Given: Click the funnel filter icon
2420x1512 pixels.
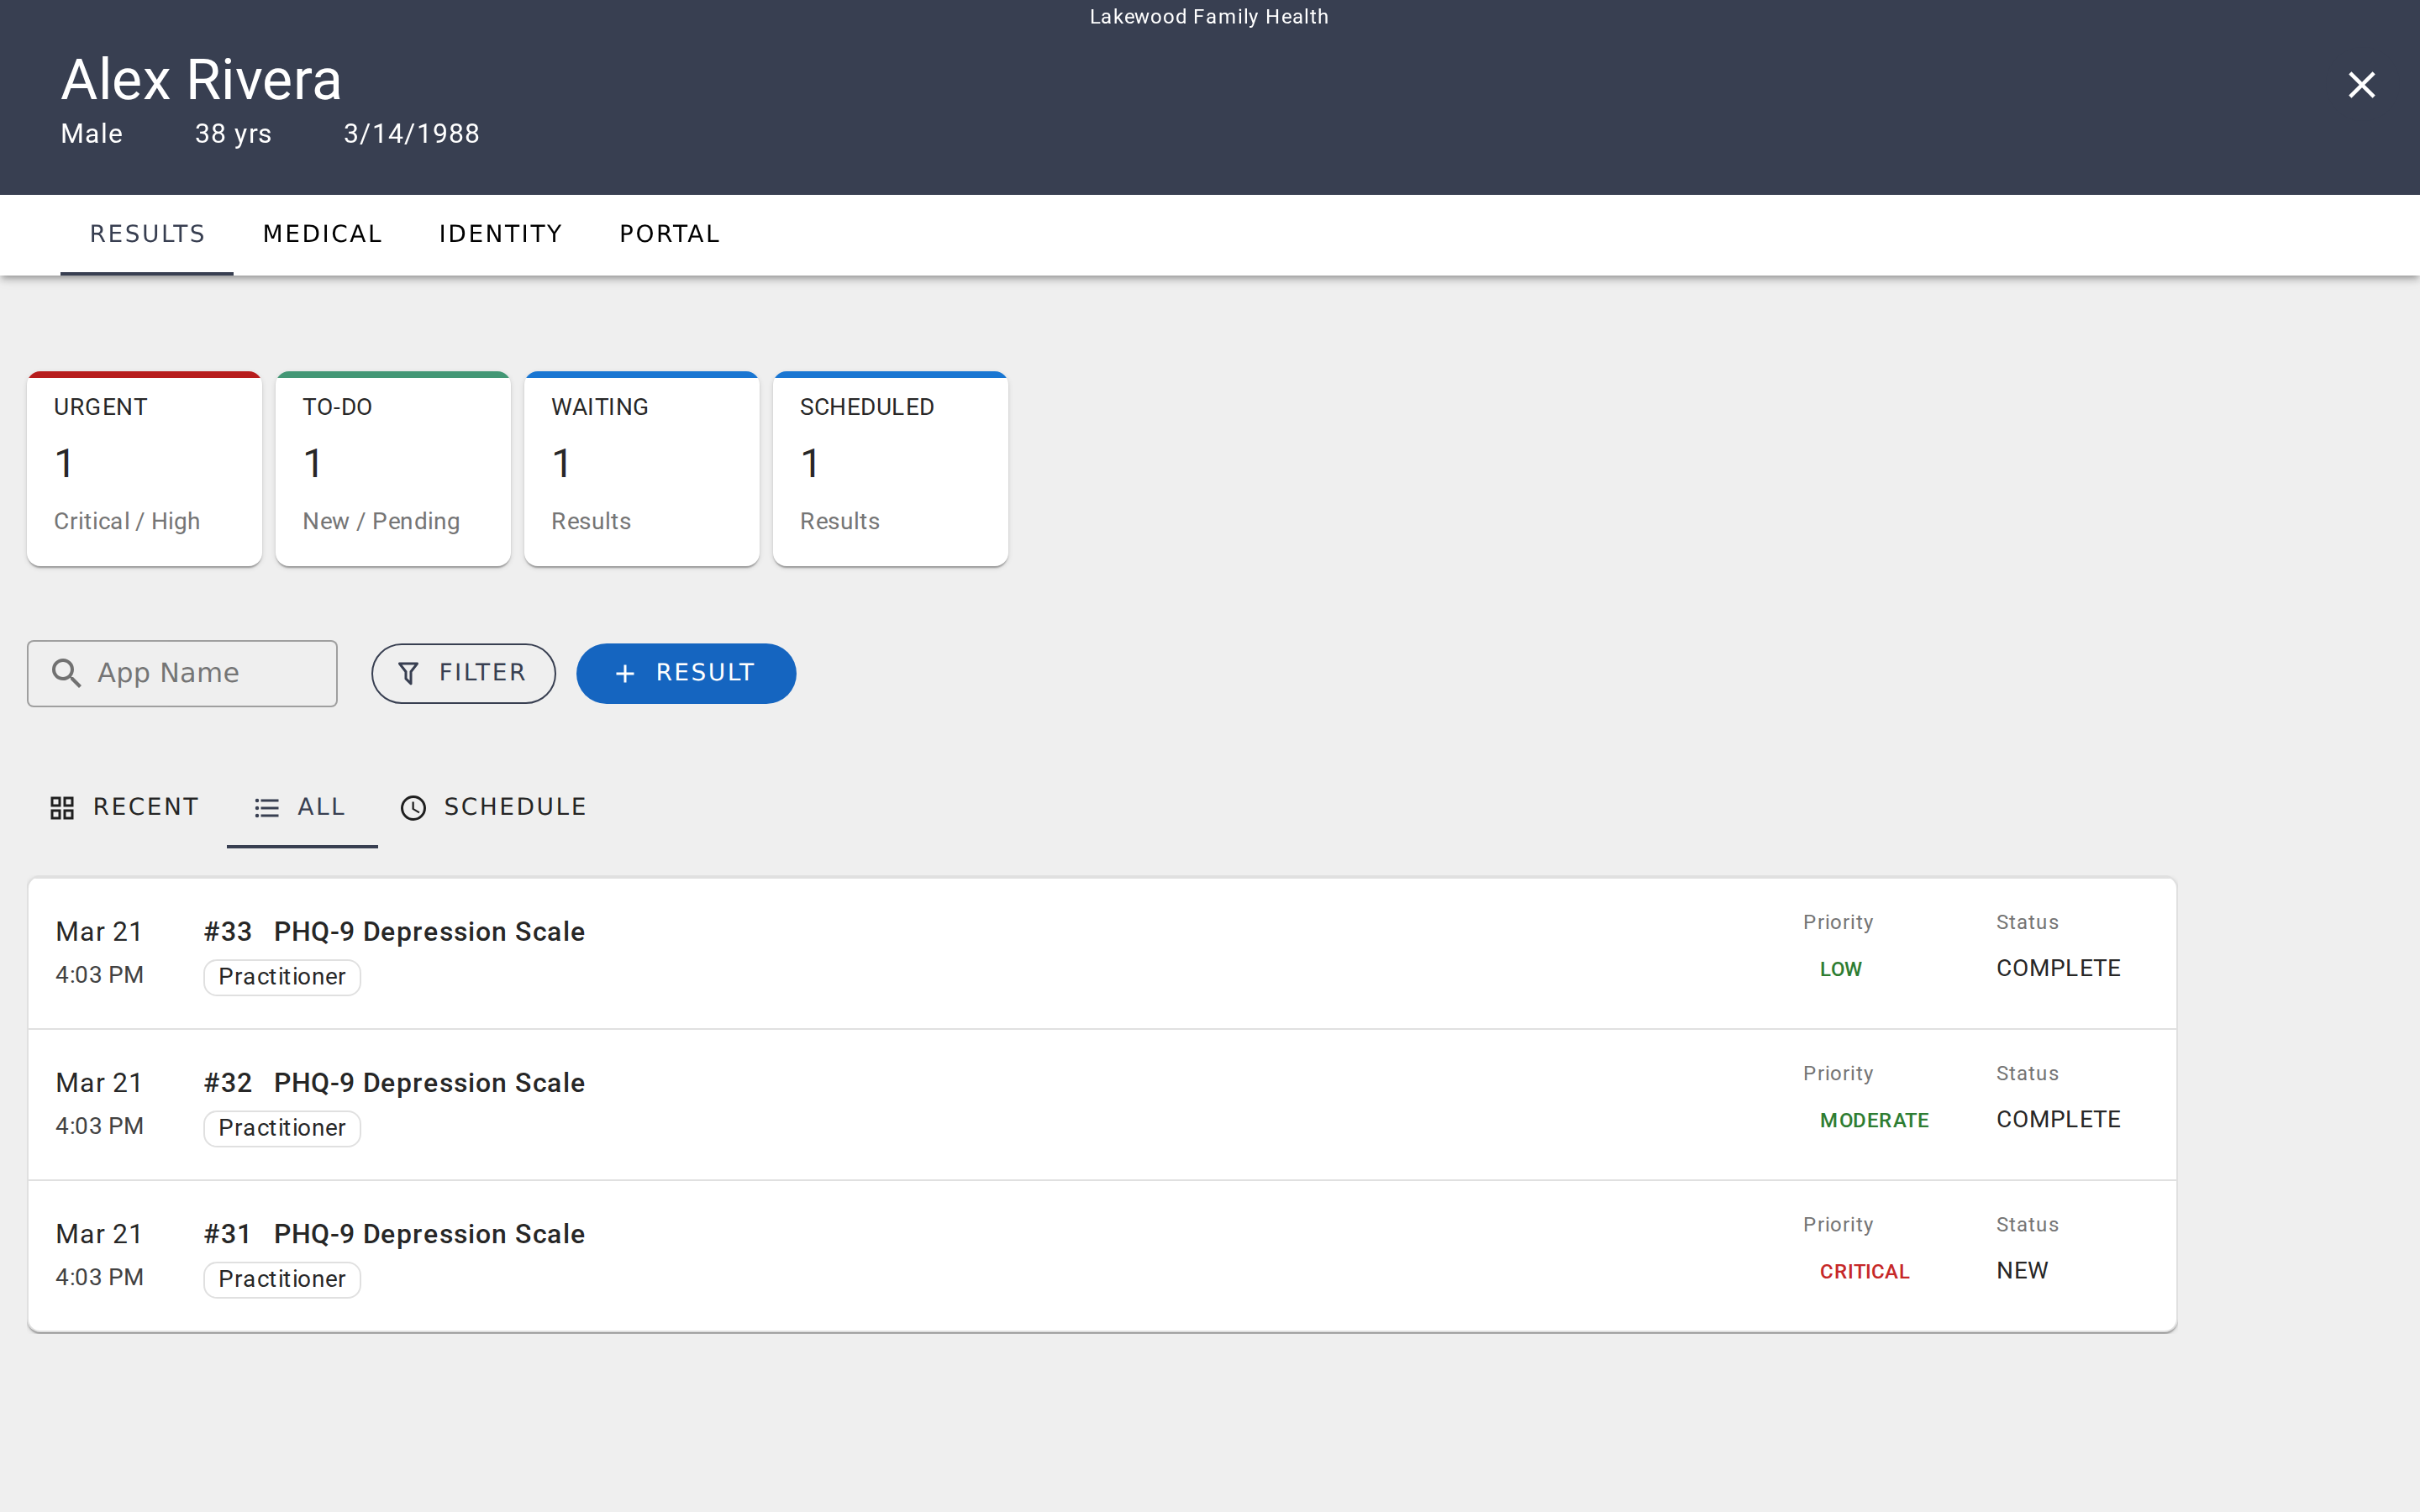Looking at the screenshot, I should [408, 673].
